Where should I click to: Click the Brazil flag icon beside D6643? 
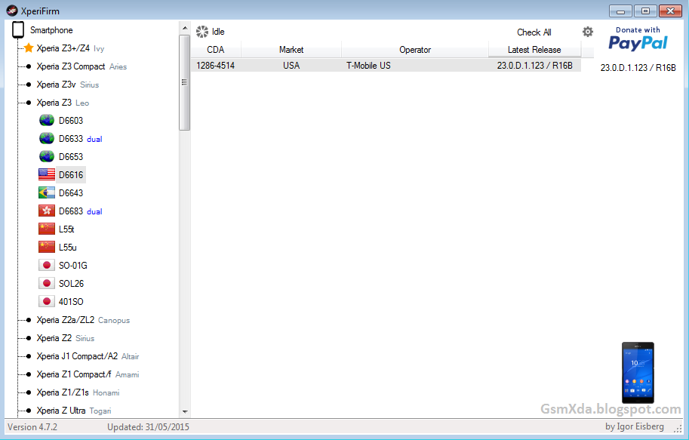point(47,192)
